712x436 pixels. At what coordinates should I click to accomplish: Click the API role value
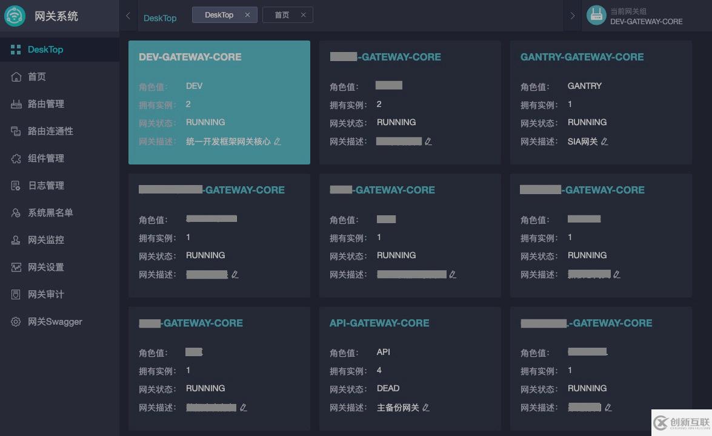(x=383, y=352)
